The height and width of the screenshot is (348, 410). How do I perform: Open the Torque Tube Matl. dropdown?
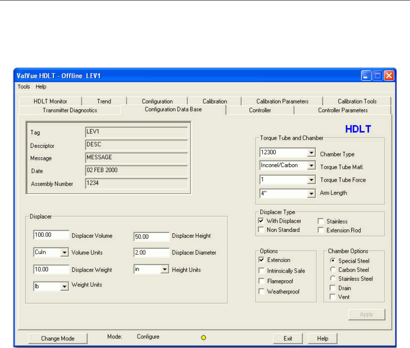click(311, 165)
